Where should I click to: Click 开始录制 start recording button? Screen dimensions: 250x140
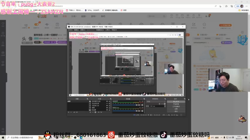176,104
